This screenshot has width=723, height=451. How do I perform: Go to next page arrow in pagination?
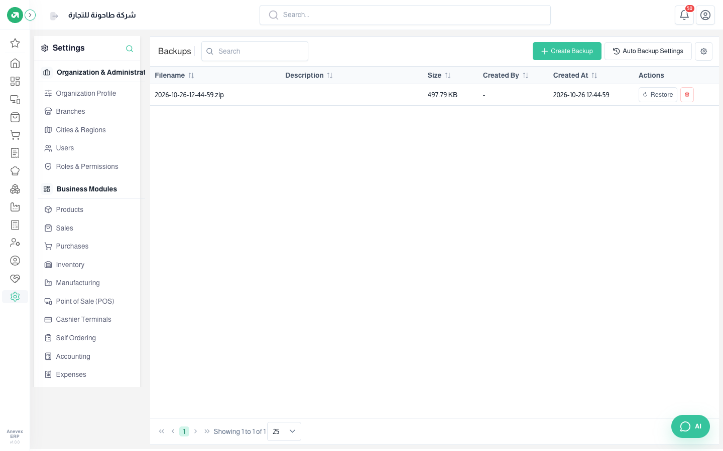(196, 431)
